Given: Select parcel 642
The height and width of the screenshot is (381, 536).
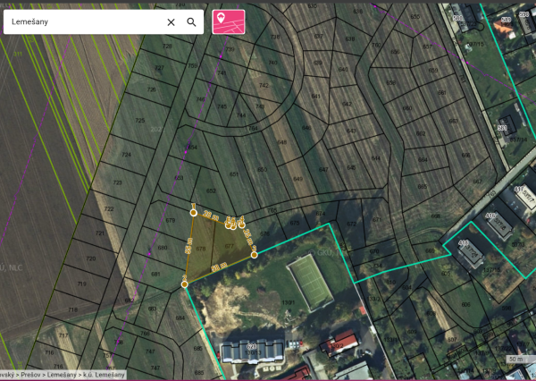Looking at the screenshot, I should pyautogui.click(x=347, y=104).
